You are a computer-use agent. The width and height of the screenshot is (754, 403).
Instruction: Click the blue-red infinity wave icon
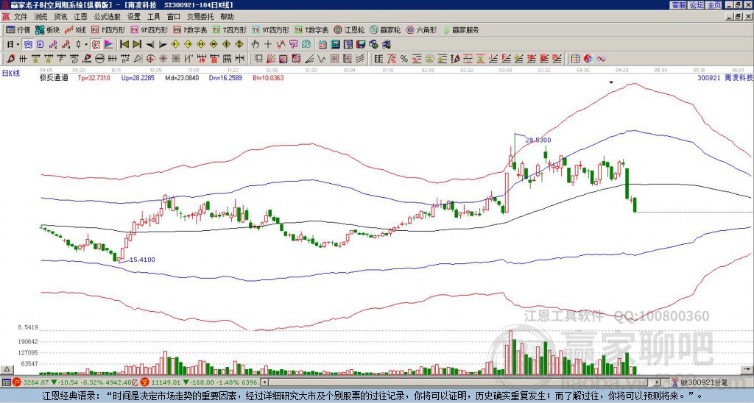[x=601, y=59]
